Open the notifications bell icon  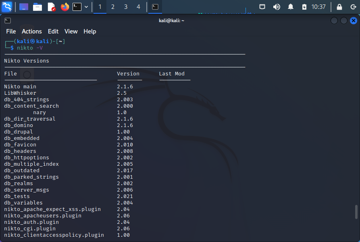291,7
